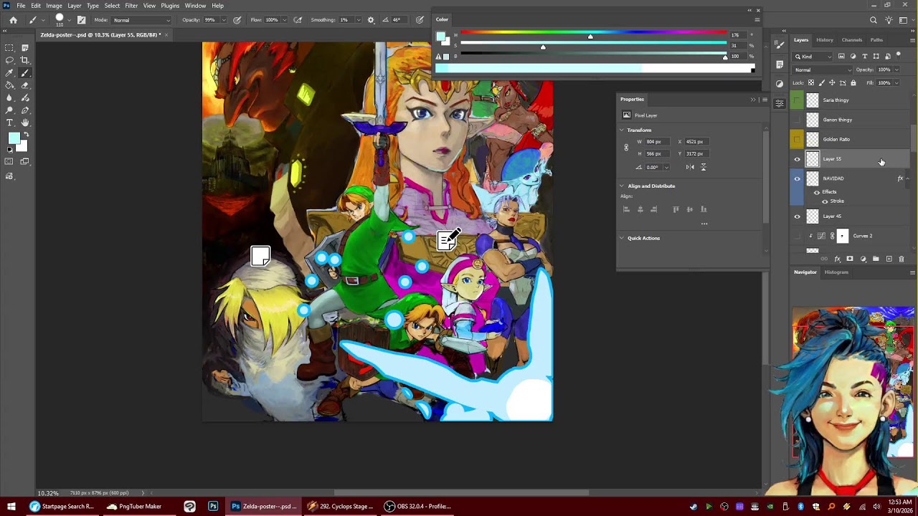The width and height of the screenshot is (918, 516).
Task: Swap foreground and background colors
Action: (x=26, y=135)
